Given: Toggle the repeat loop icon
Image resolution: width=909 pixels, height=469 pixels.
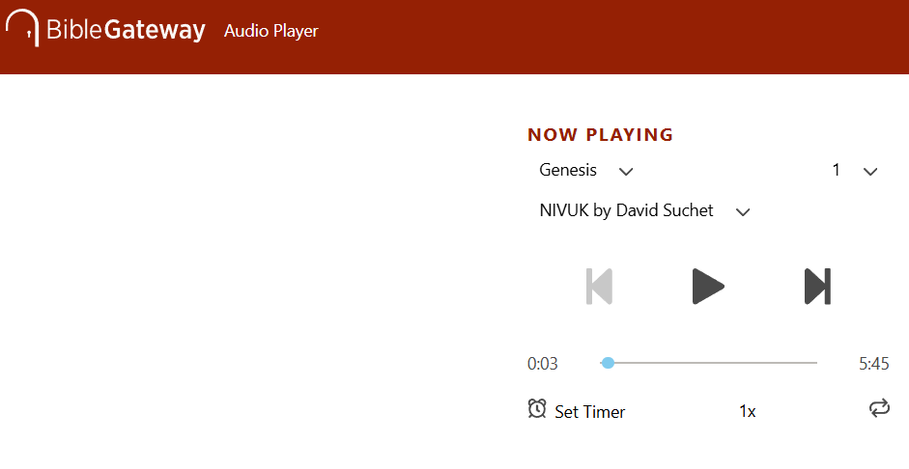Looking at the screenshot, I should pyautogui.click(x=878, y=409).
